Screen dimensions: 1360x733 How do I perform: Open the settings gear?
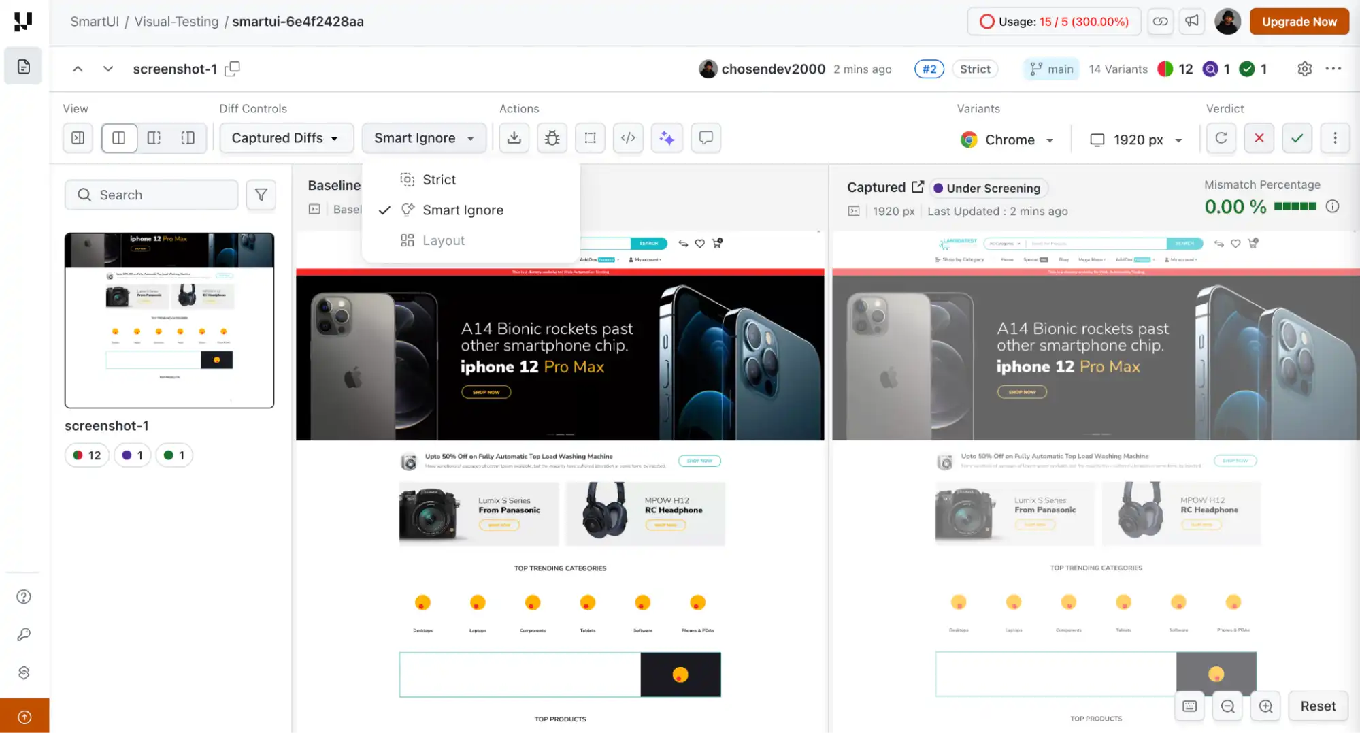coord(1304,69)
